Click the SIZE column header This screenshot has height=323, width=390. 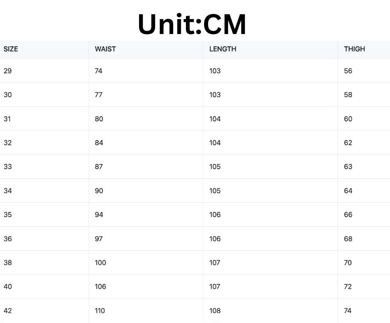pyautogui.click(x=11, y=49)
